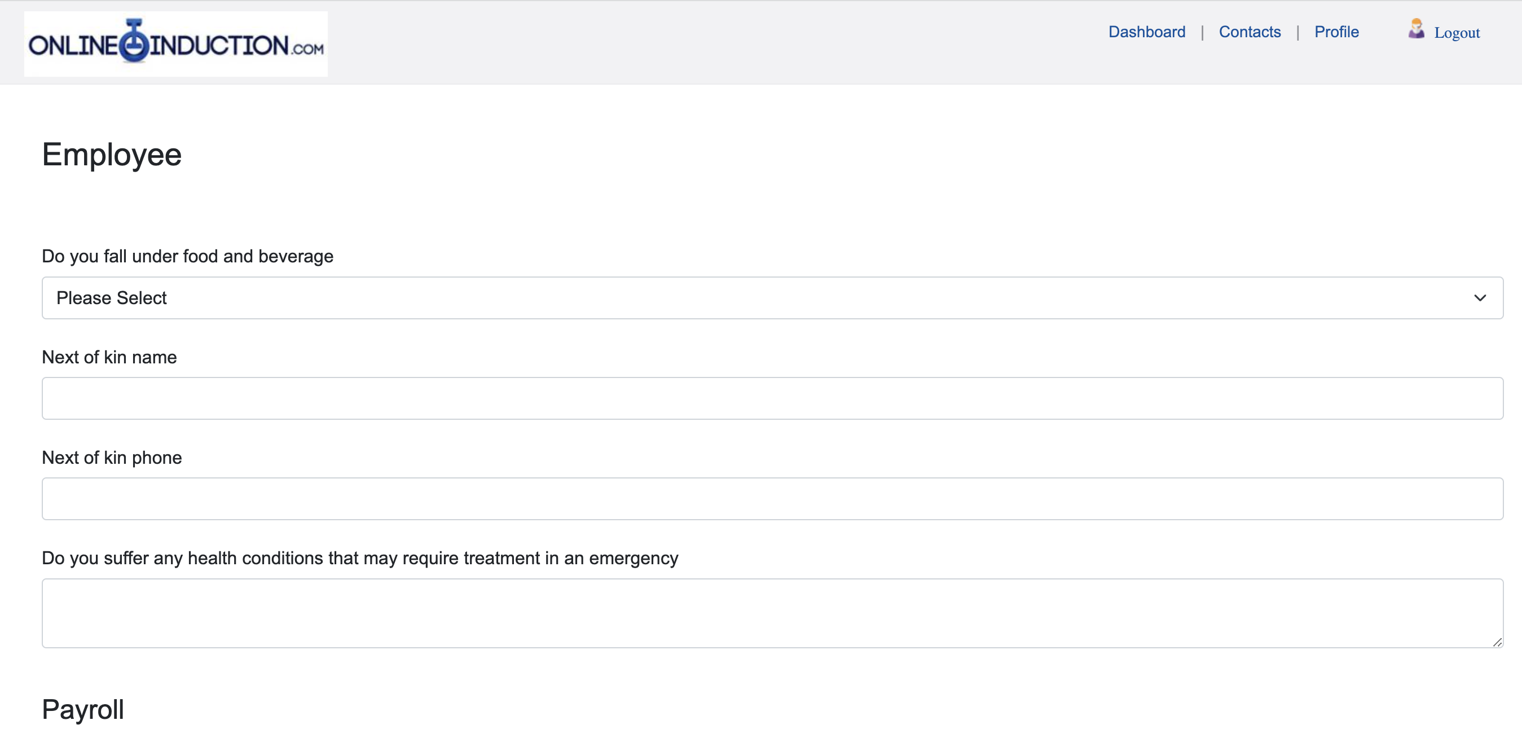Go to the Contacts page

point(1250,32)
